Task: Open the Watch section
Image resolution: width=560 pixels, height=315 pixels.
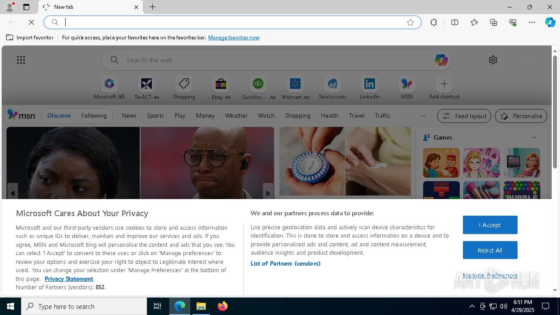Action: tap(266, 115)
